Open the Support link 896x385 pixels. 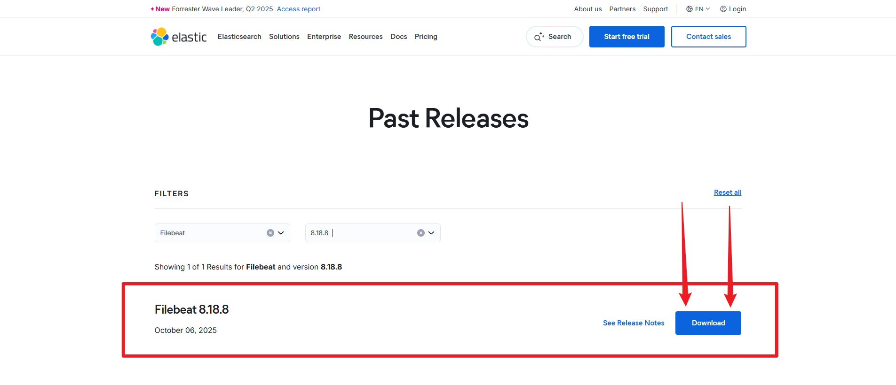click(x=656, y=9)
